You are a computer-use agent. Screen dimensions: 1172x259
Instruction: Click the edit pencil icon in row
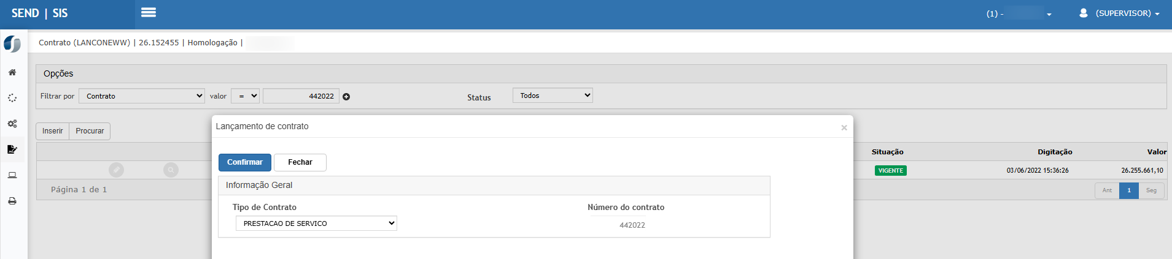point(116,170)
